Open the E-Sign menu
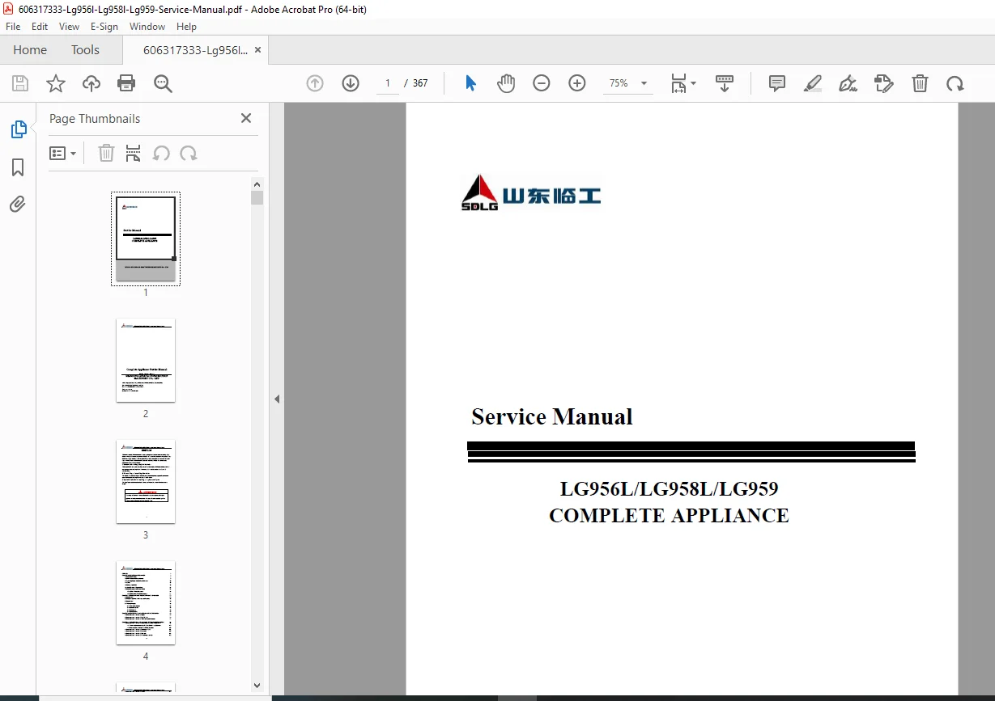Image resolution: width=995 pixels, height=701 pixels. pyautogui.click(x=105, y=27)
